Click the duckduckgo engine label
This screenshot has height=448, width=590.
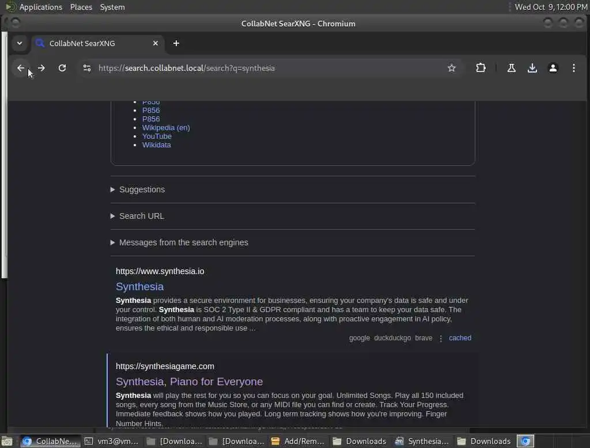point(392,338)
